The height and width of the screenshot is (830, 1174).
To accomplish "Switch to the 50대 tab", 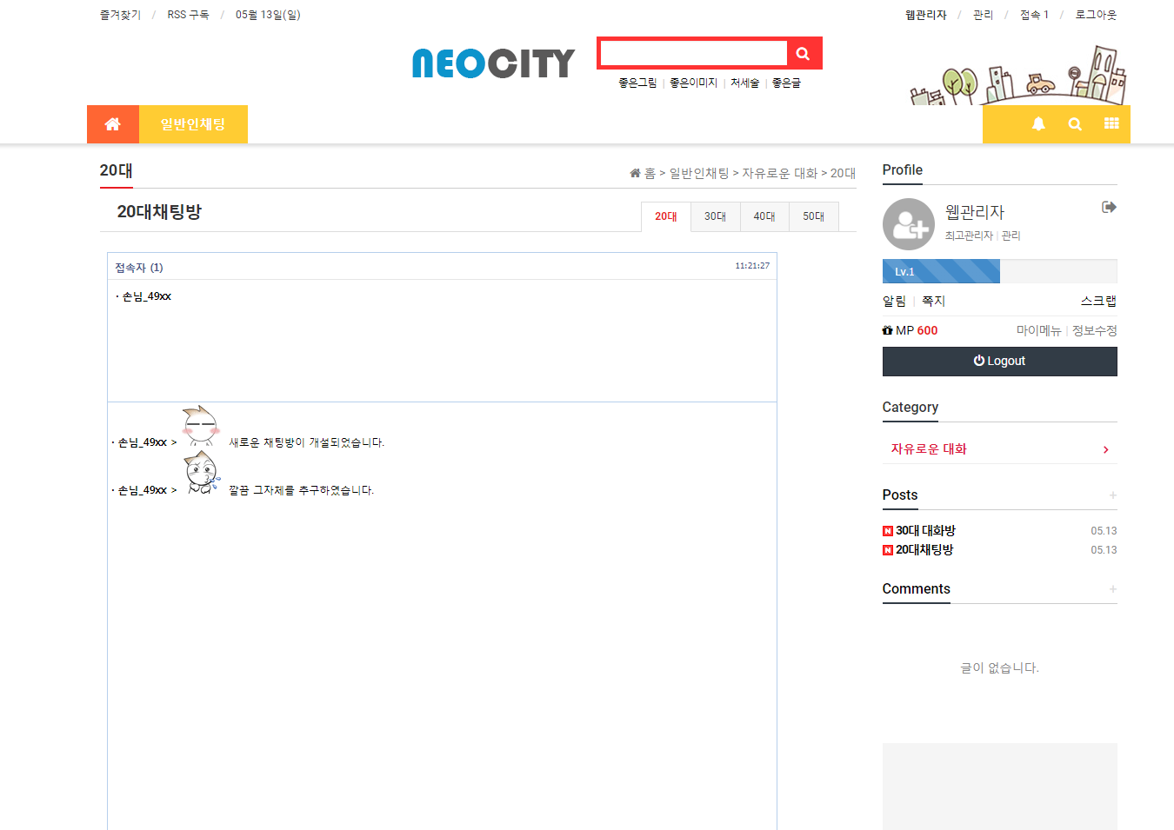I will click(814, 216).
